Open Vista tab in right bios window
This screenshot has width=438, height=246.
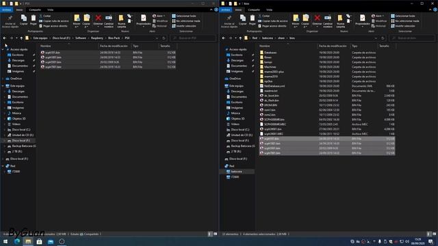pos(269,10)
